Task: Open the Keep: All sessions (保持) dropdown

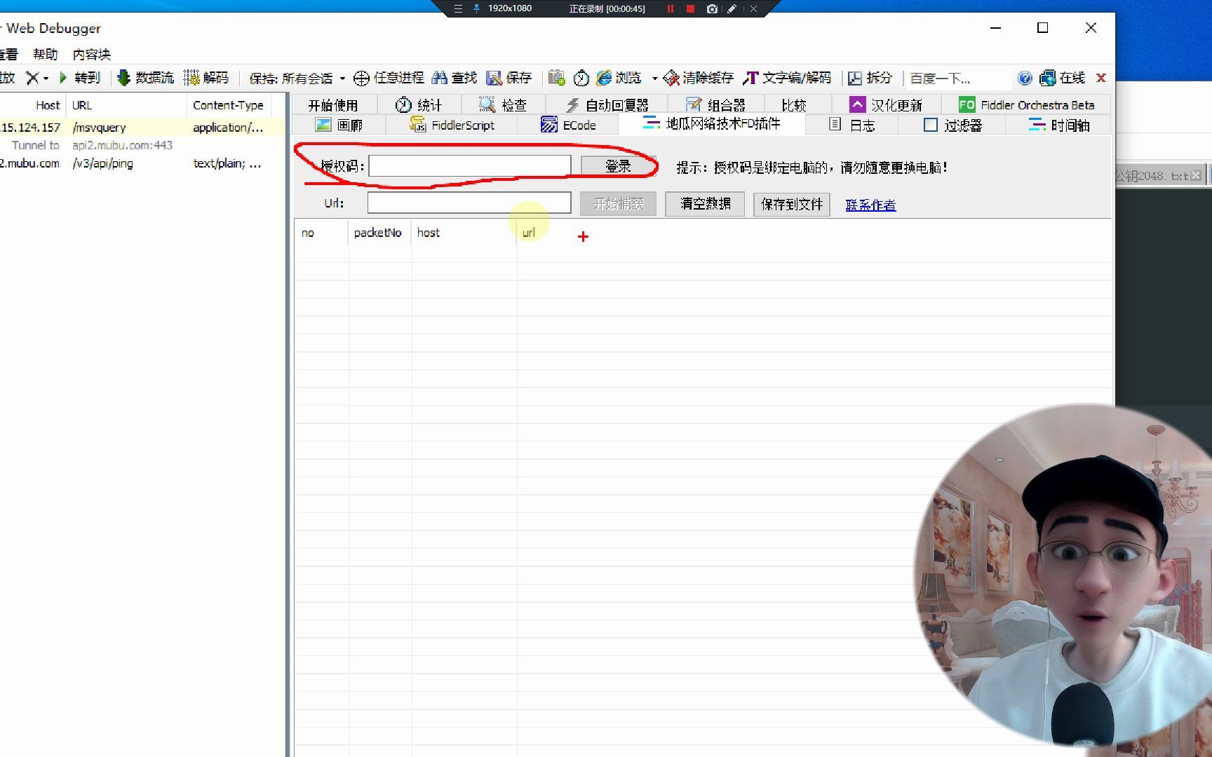Action: tap(342, 78)
